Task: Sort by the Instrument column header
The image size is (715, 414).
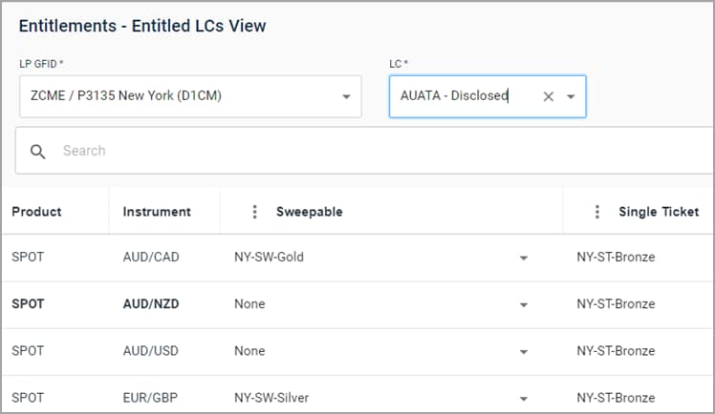Action: [157, 212]
